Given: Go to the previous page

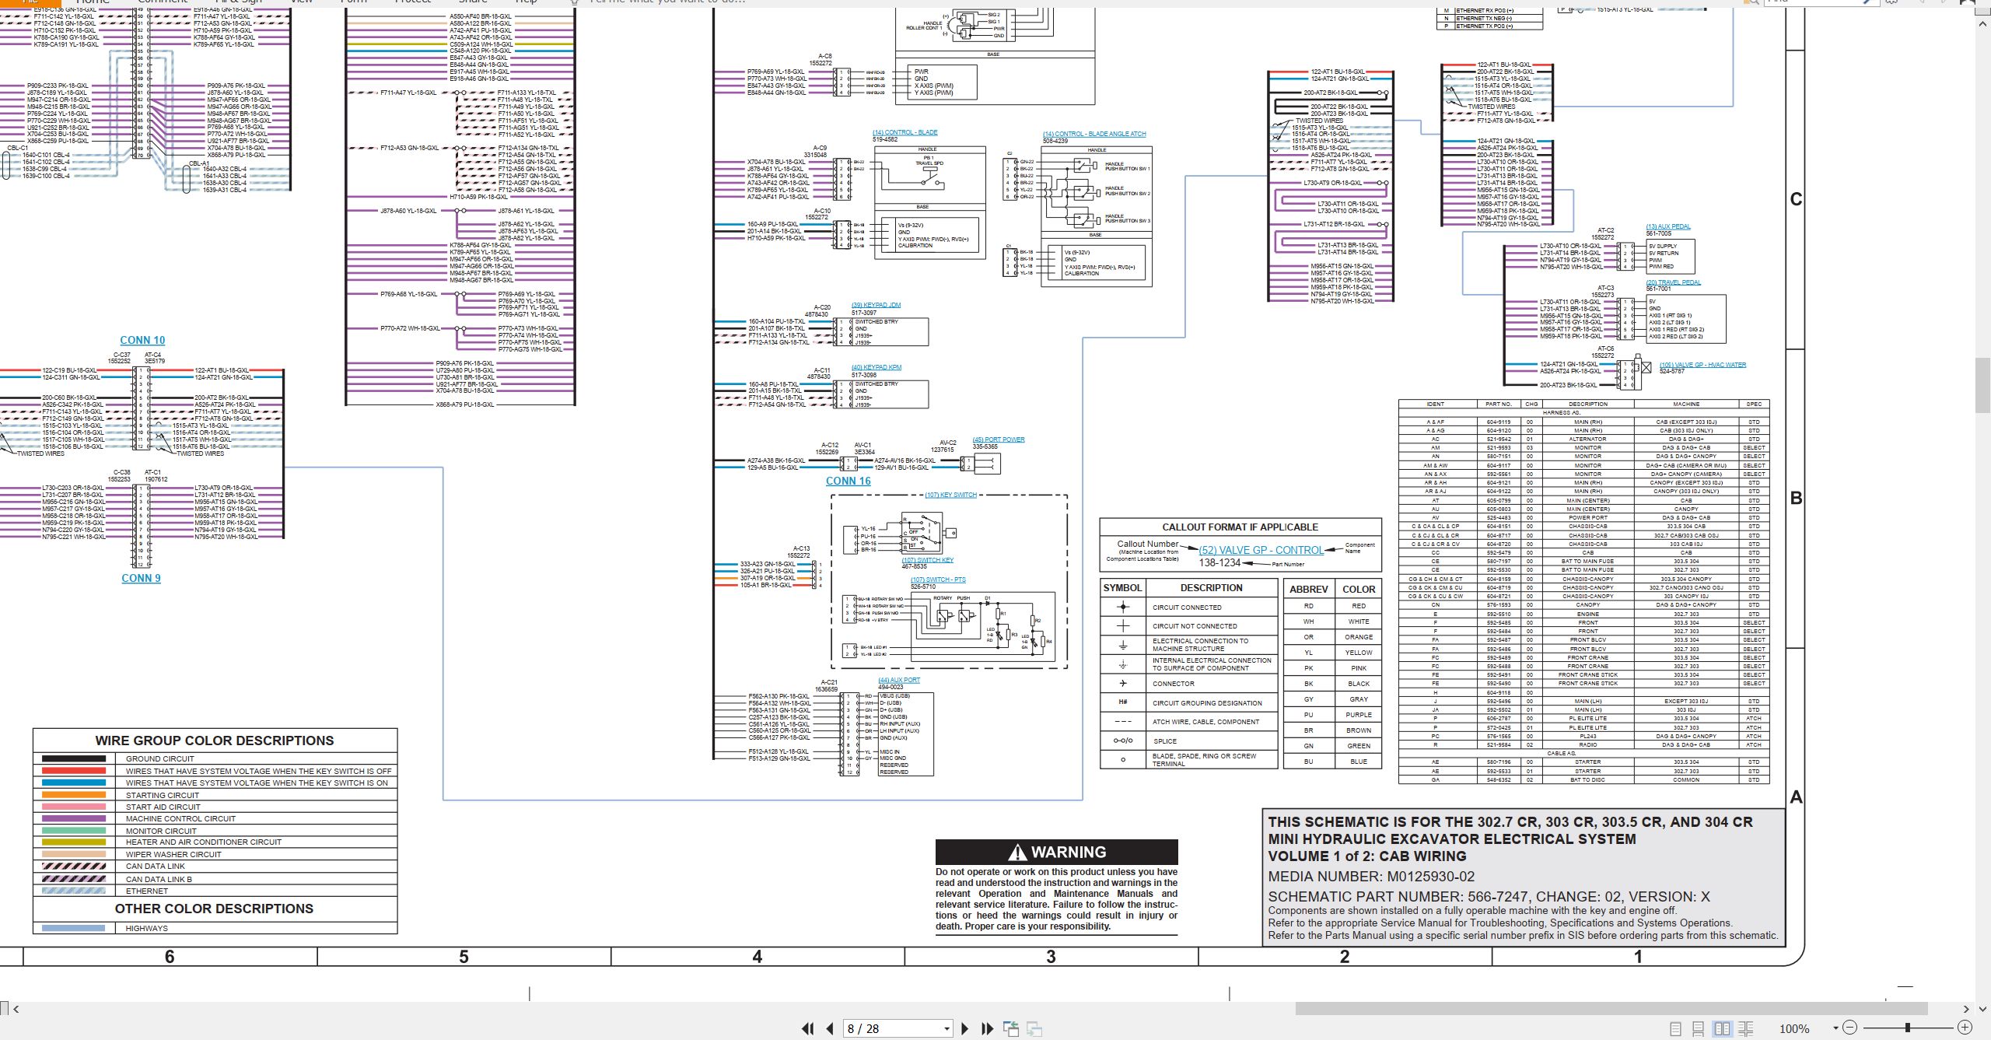Looking at the screenshot, I should click(x=830, y=1028).
